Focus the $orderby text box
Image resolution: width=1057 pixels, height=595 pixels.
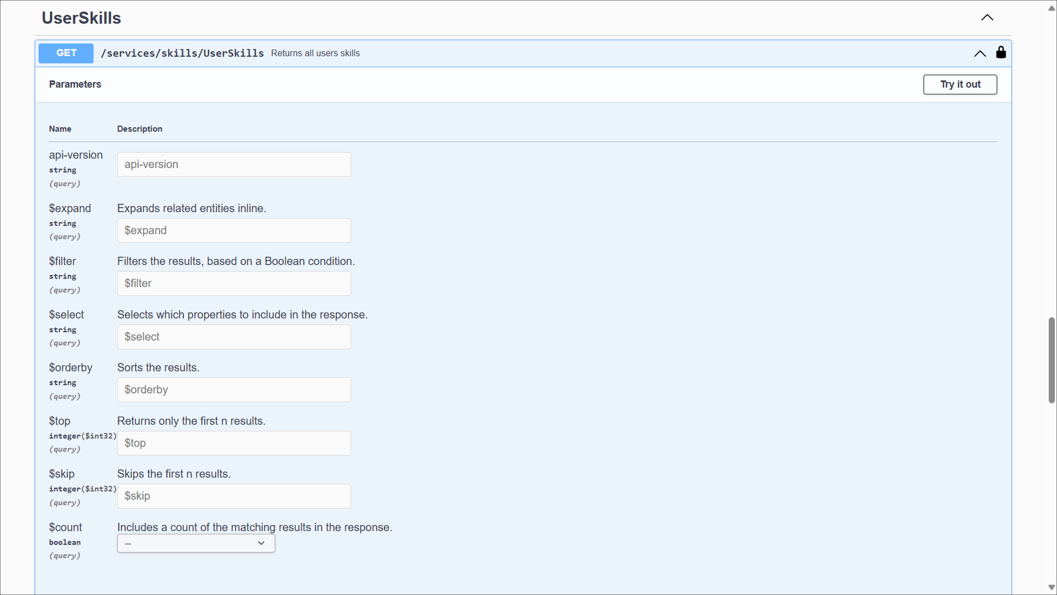234,390
